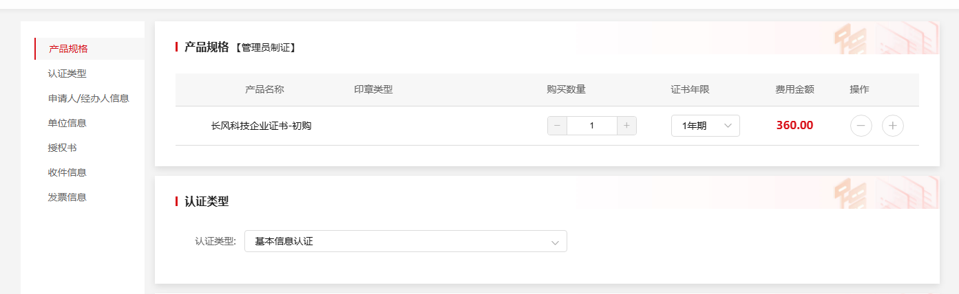This screenshot has height=294, width=959.
Task: Go to 认证类型 in the sidebar
Action: 67,73
